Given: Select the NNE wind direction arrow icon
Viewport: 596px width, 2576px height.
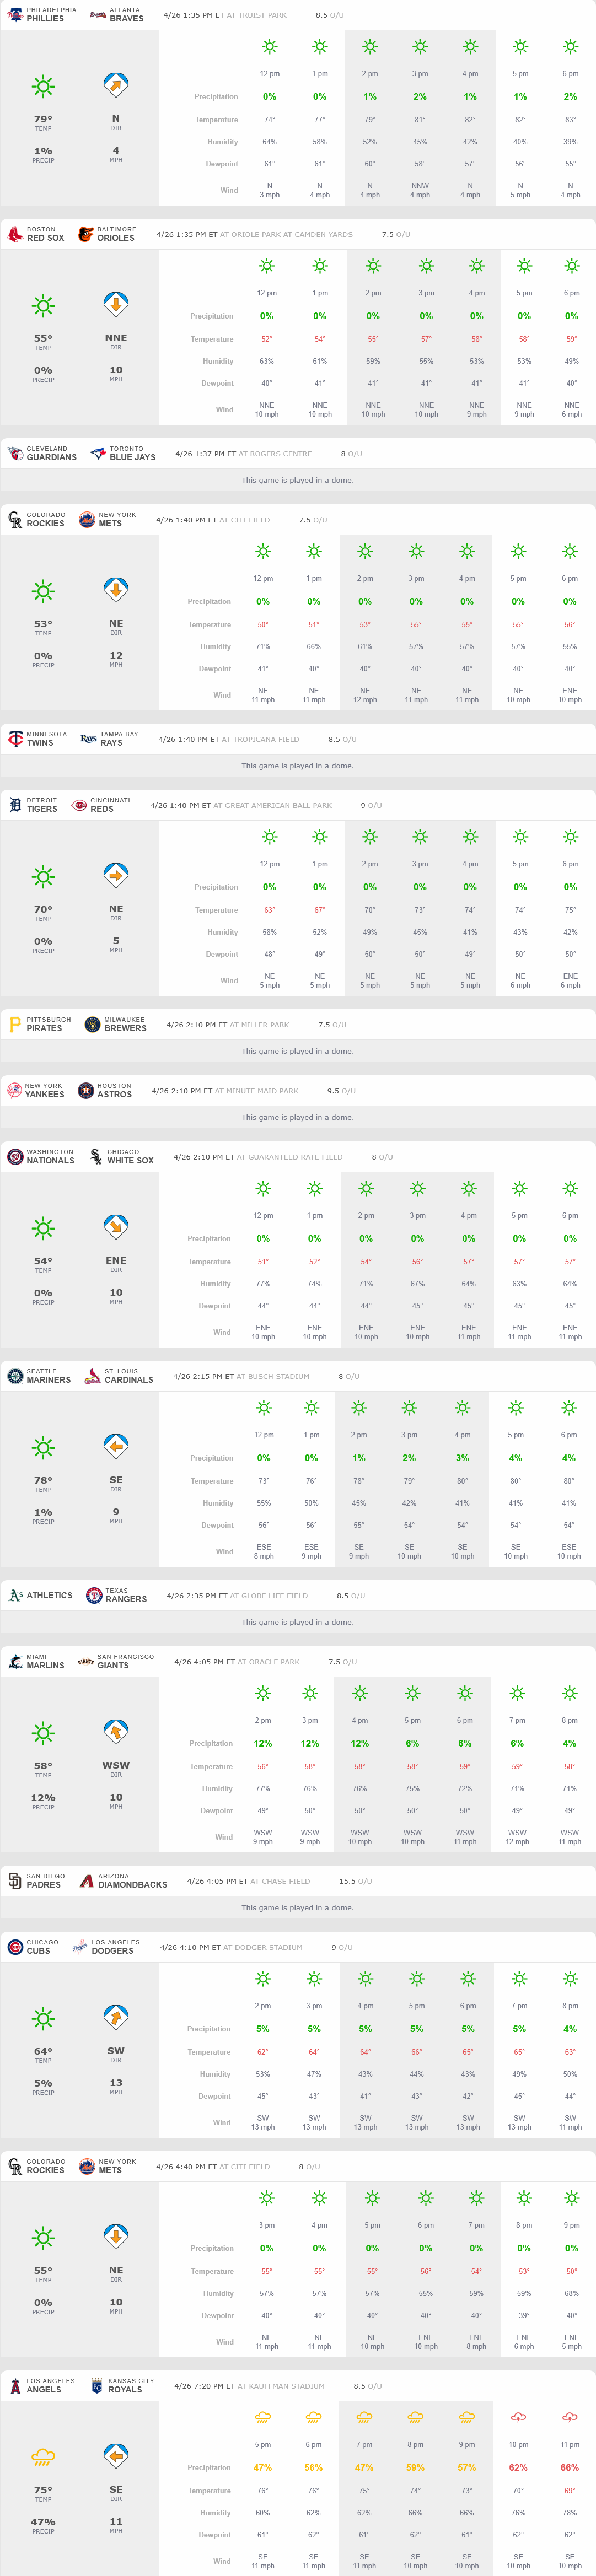Looking at the screenshot, I should [x=116, y=304].
